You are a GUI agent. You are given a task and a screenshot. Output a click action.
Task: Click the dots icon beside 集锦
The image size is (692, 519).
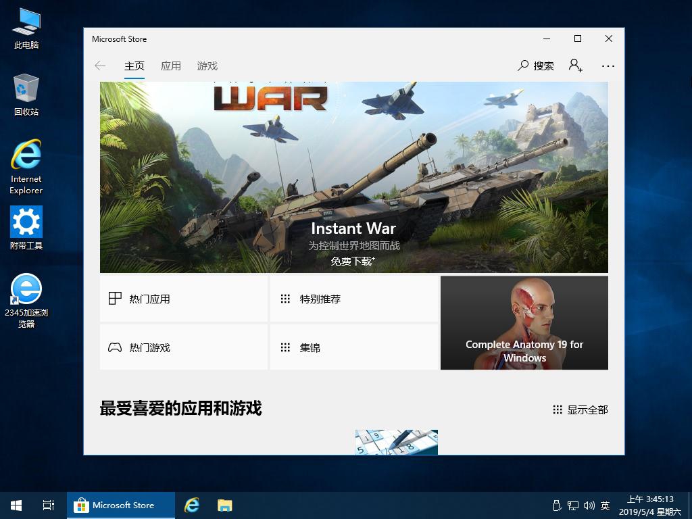point(286,347)
